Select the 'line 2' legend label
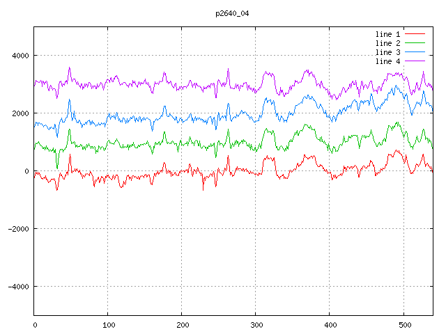 pyautogui.click(x=387, y=43)
